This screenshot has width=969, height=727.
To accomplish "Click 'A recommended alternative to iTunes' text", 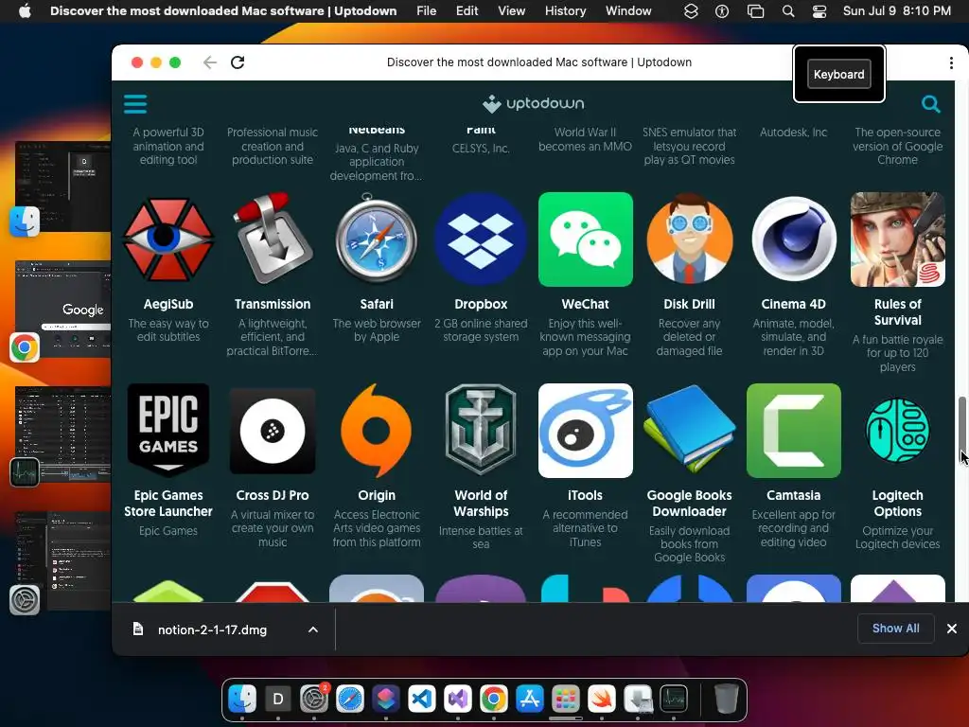I will click(x=585, y=528).
